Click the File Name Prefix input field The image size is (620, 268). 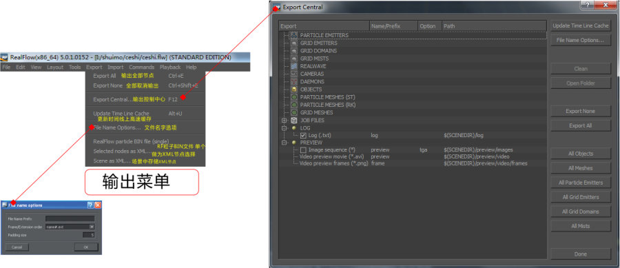70,218
